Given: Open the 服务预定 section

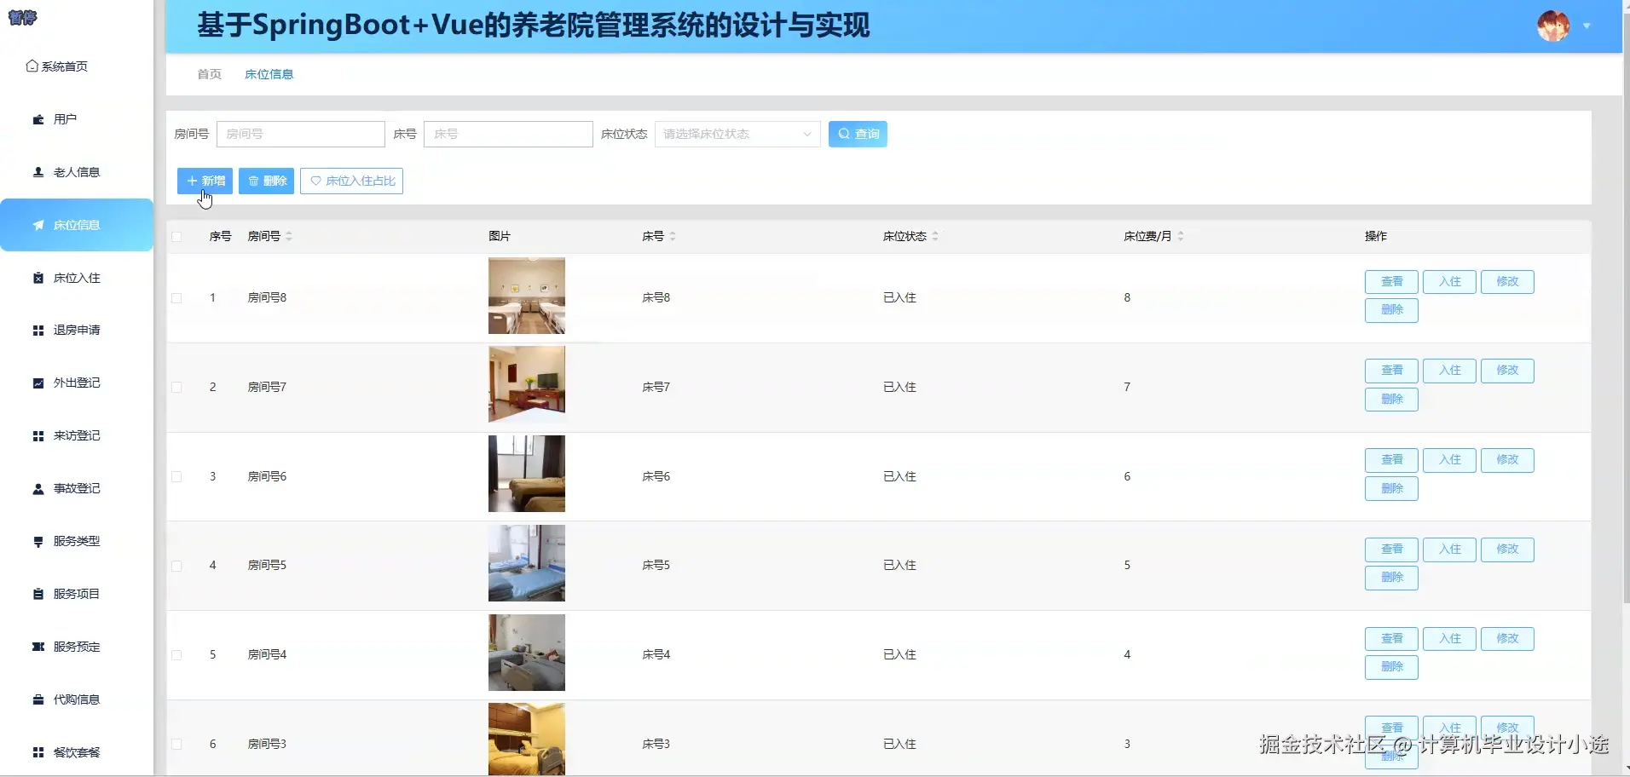Looking at the screenshot, I should [x=76, y=646].
